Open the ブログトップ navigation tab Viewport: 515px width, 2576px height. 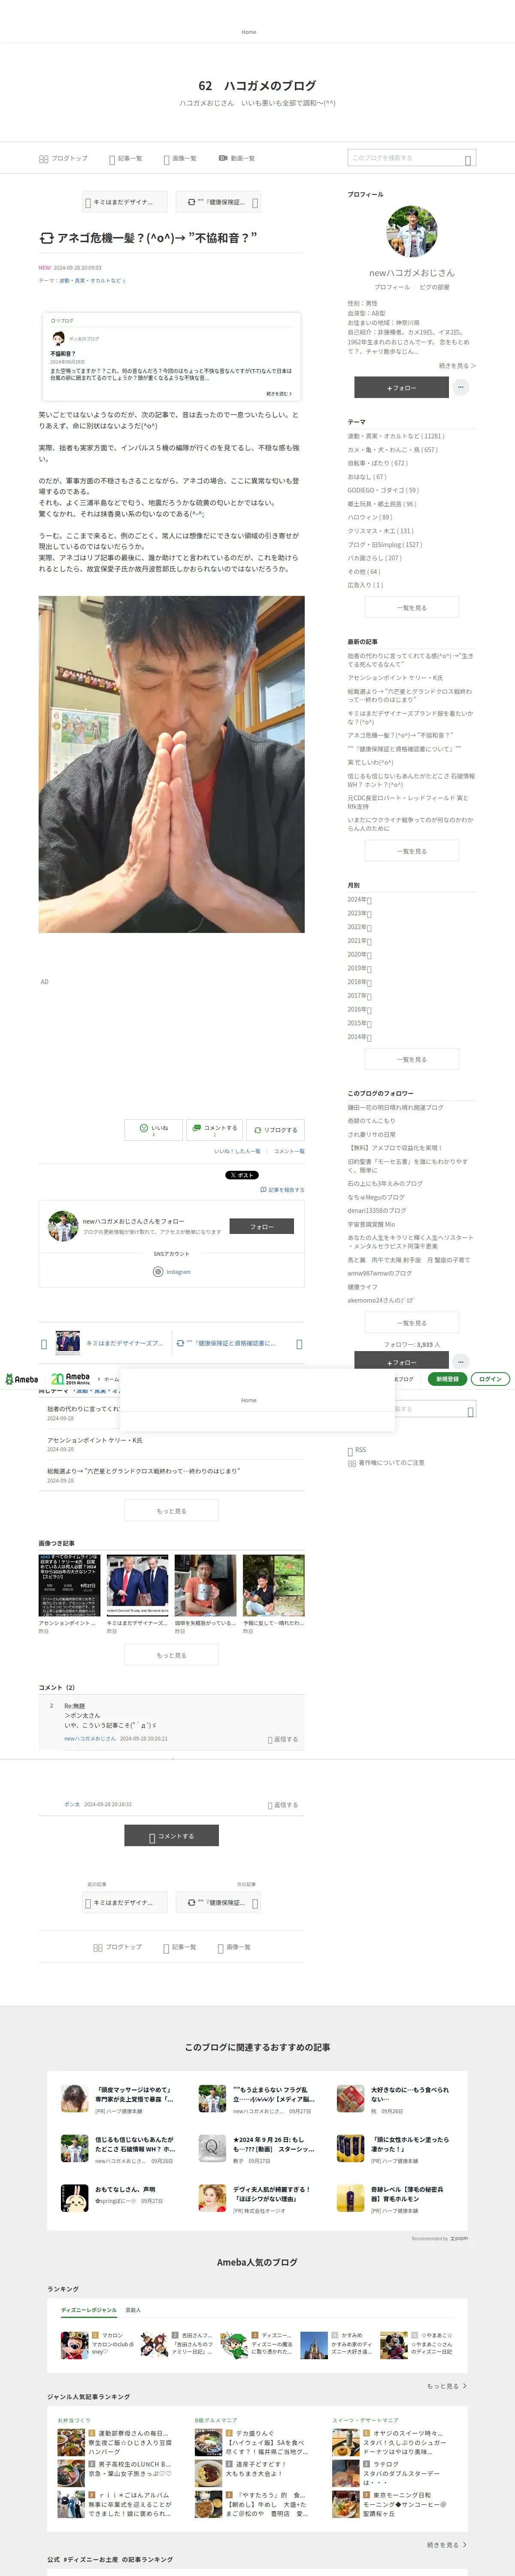coord(63,158)
